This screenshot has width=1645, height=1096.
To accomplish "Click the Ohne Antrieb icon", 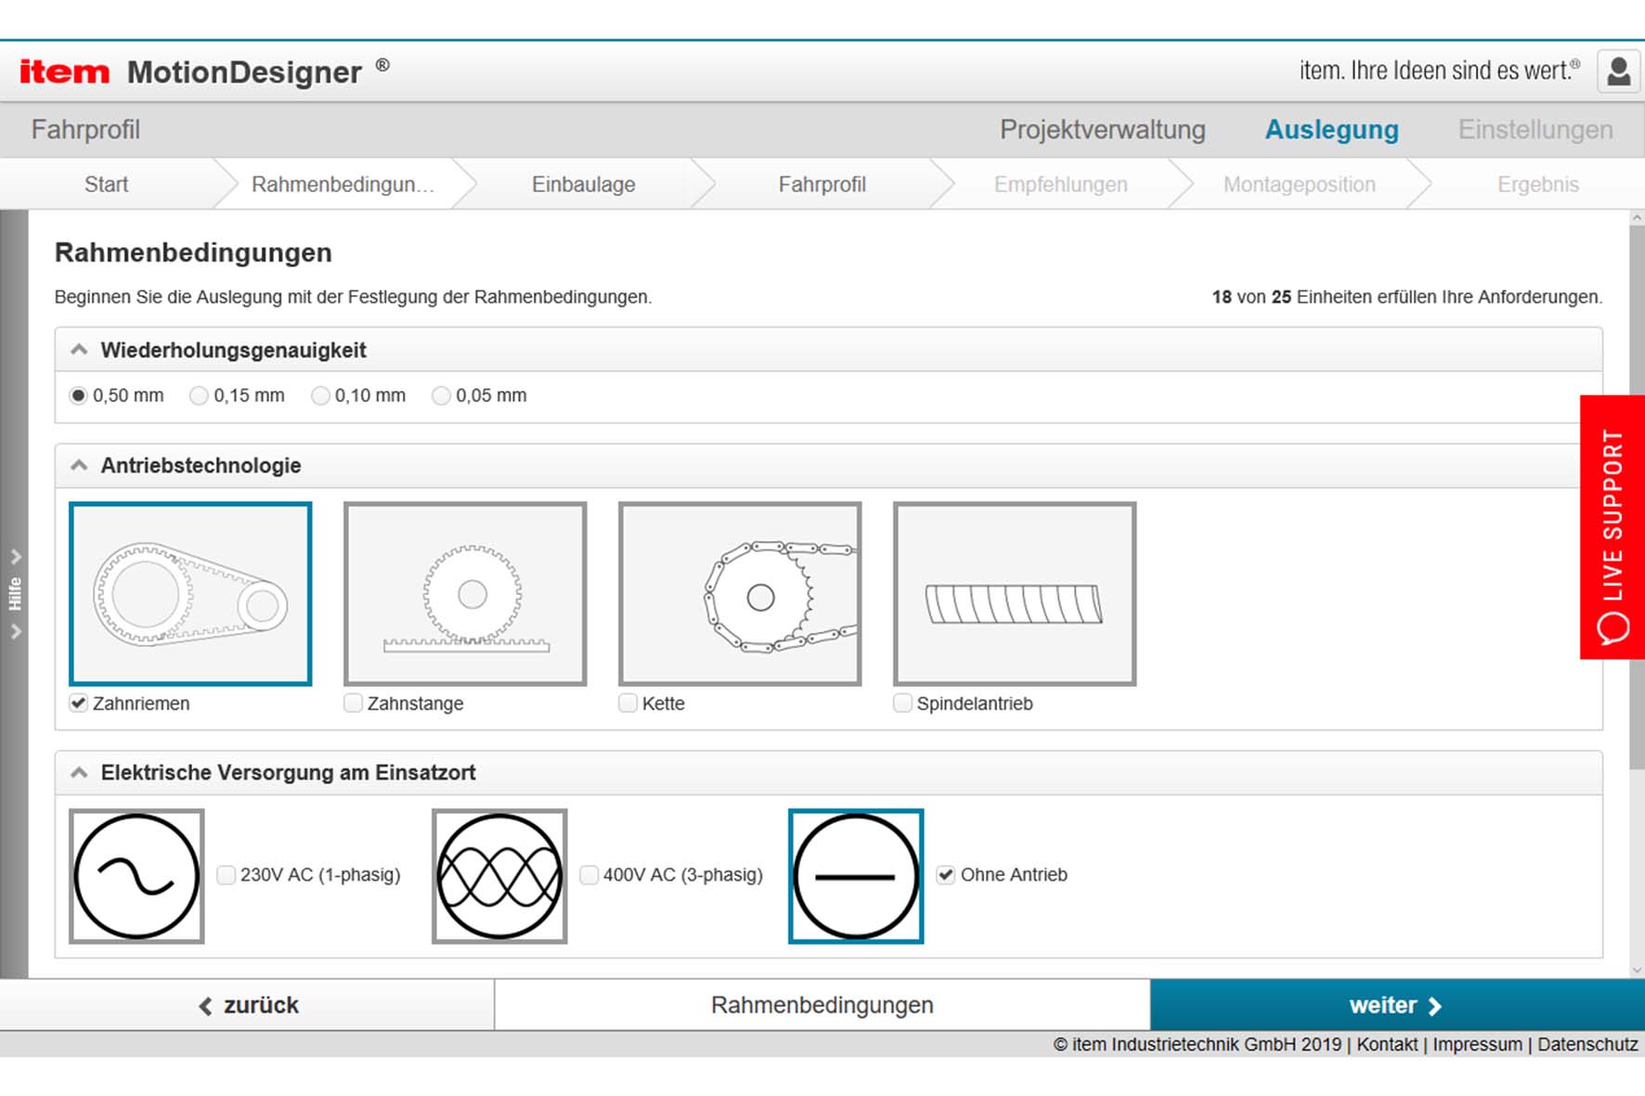I will [856, 876].
